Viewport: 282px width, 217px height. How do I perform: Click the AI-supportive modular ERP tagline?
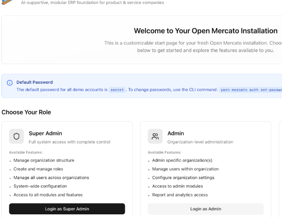click(x=93, y=3)
